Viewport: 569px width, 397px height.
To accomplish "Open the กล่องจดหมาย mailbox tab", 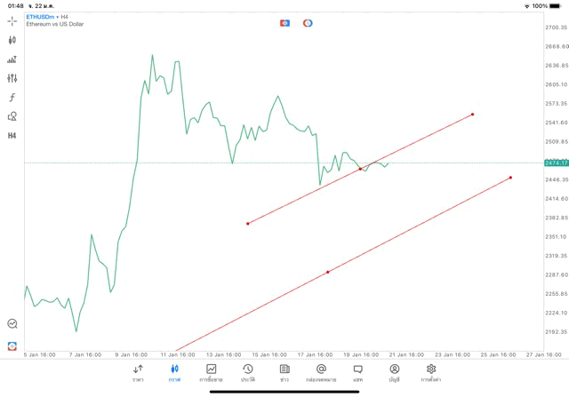I will point(321,372).
